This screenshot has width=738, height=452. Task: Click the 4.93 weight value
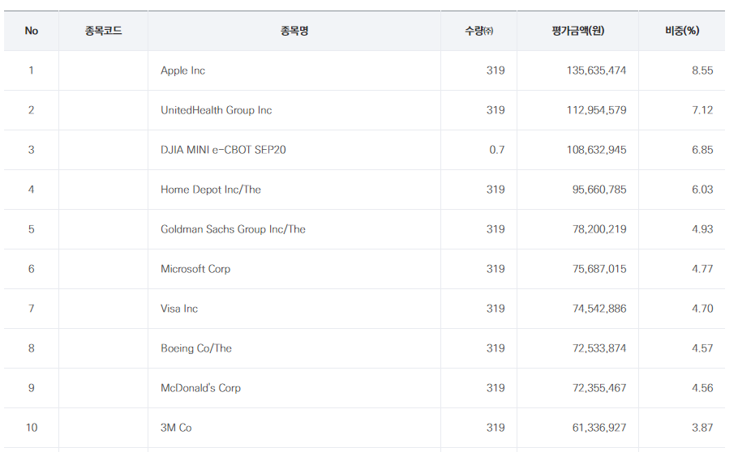[x=702, y=229]
